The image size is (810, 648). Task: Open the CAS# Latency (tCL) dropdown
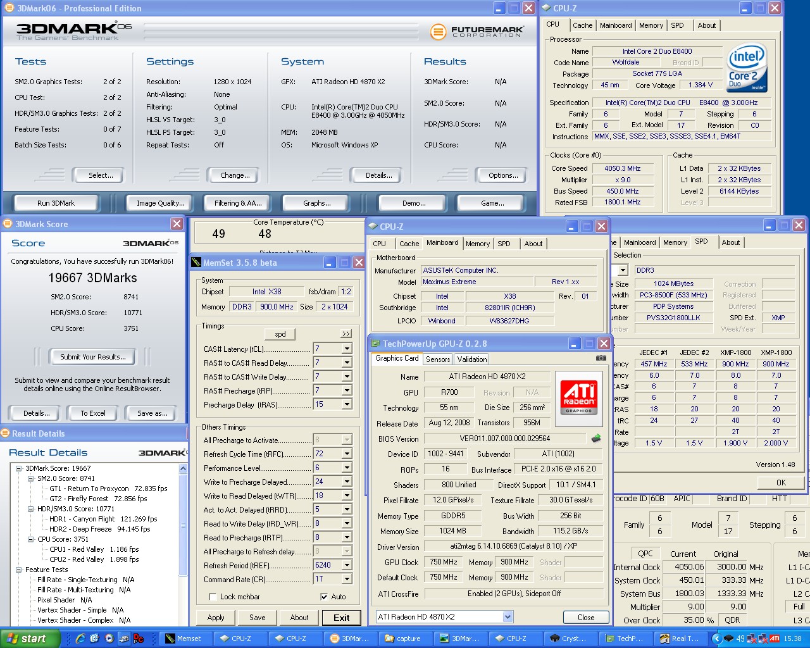(x=347, y=349)
